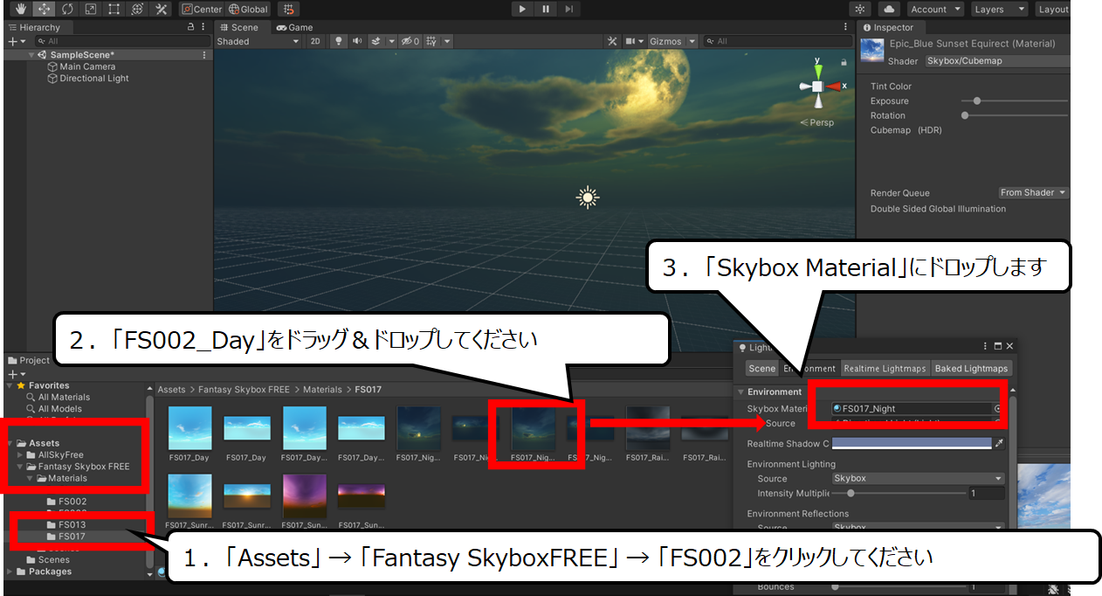The height and width of the screenshot is (596, 1102).
Task: Open the Lighting window Scene tab
Action: [762, 368]
